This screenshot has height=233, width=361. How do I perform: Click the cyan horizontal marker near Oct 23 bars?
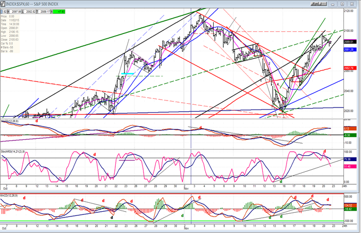point(127,74)
